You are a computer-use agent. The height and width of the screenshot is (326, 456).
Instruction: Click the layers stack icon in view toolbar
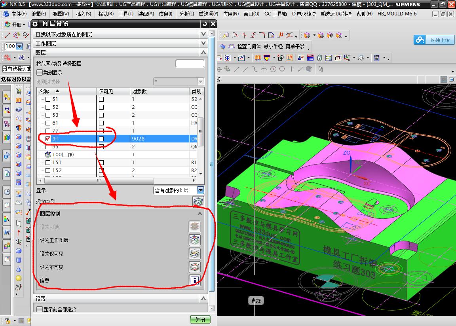click(319, 57)
